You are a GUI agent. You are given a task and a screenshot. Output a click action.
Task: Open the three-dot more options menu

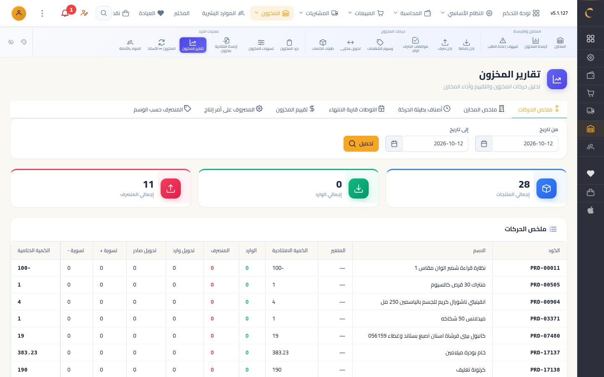tap(42, 13)
